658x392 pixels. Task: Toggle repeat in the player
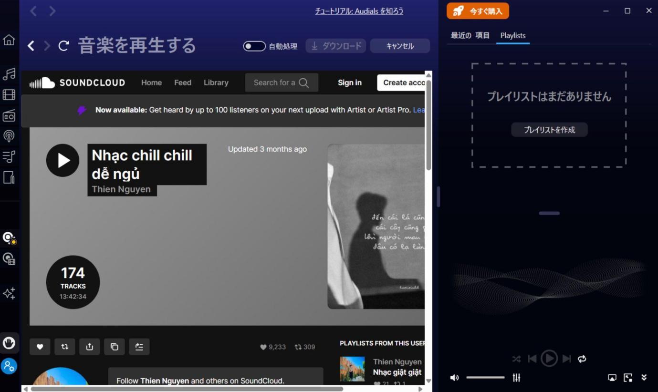(582, 359)
